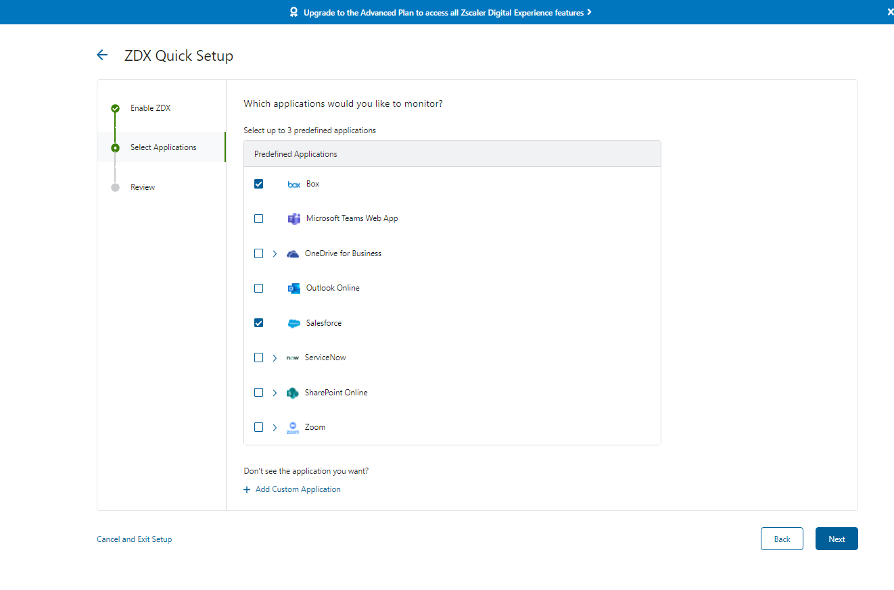Click the SharePoint Online label text

pyautogui.click(x=336, y=393)
